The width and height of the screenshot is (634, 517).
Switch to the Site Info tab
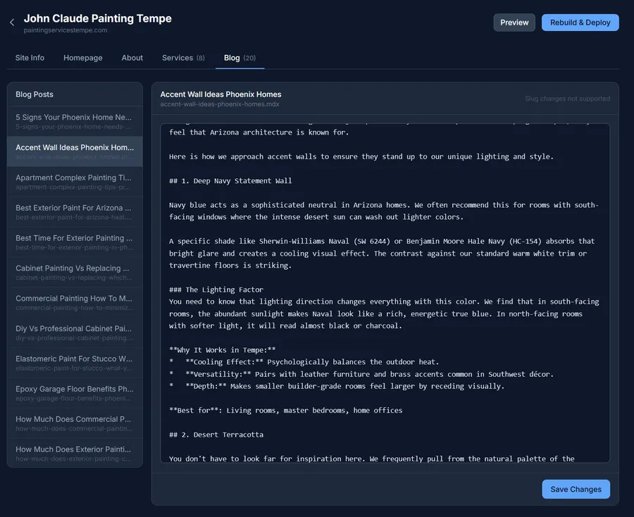30,58
